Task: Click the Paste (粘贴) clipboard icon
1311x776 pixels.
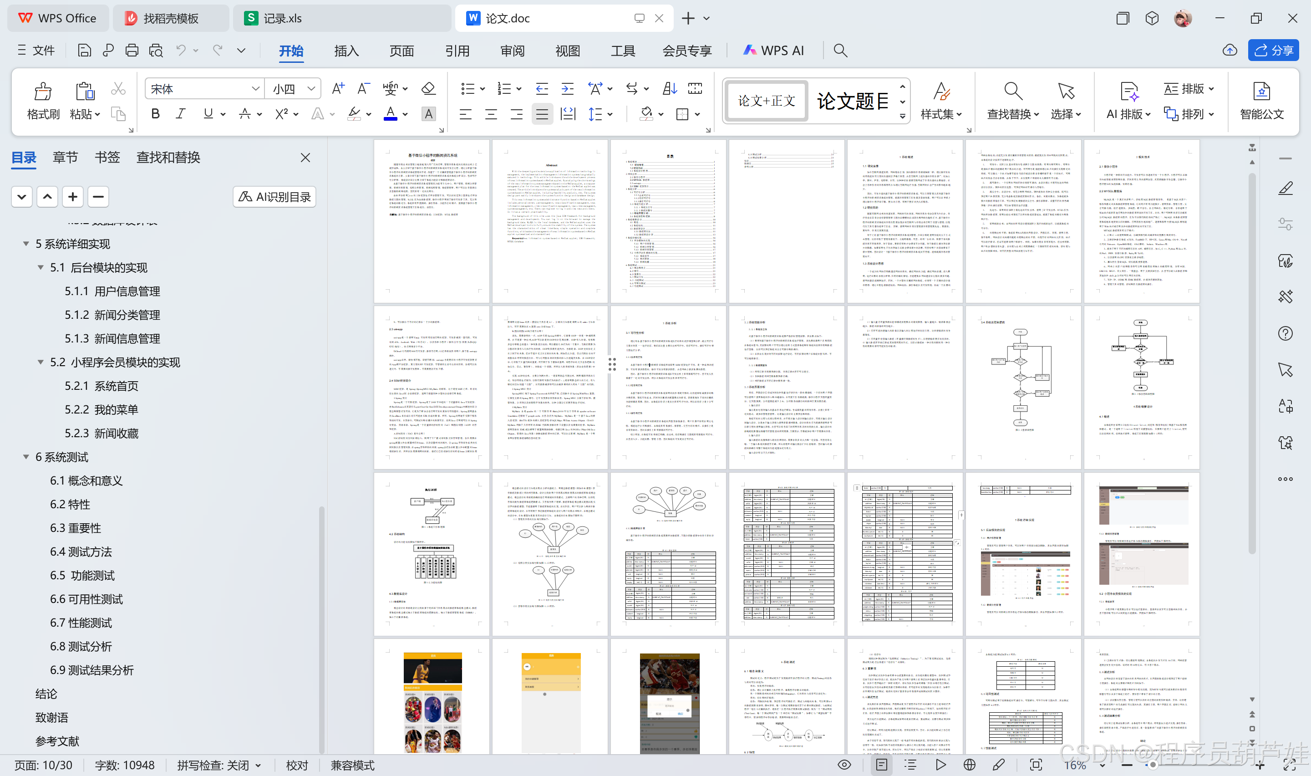Action: point(85,92)
